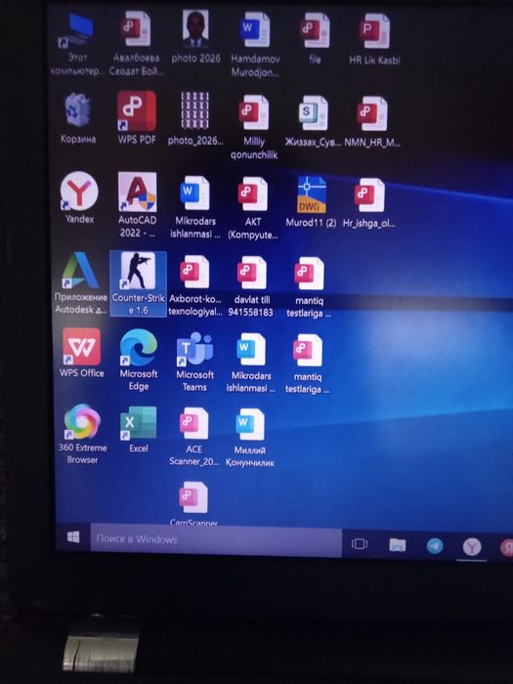Viewport: 513px width, 684px height.
Task: Switch to Yandex browser in taskbar
Action: [x=472, y=546]
